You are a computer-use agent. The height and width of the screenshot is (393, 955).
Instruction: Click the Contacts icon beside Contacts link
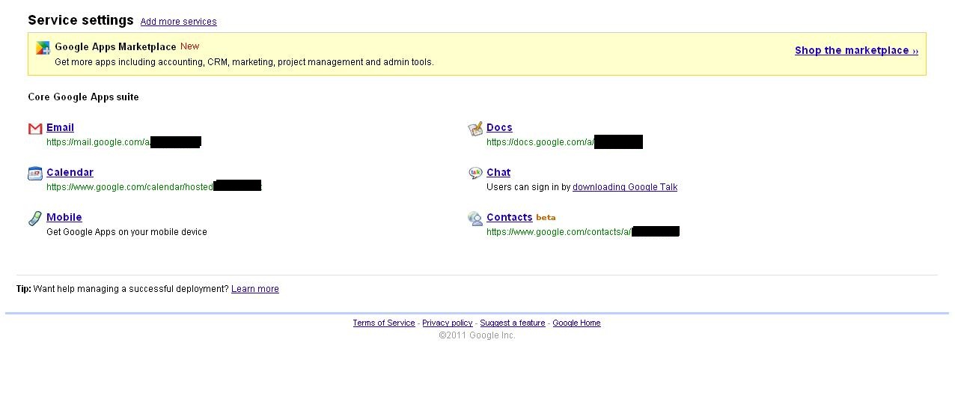(475, 219)
